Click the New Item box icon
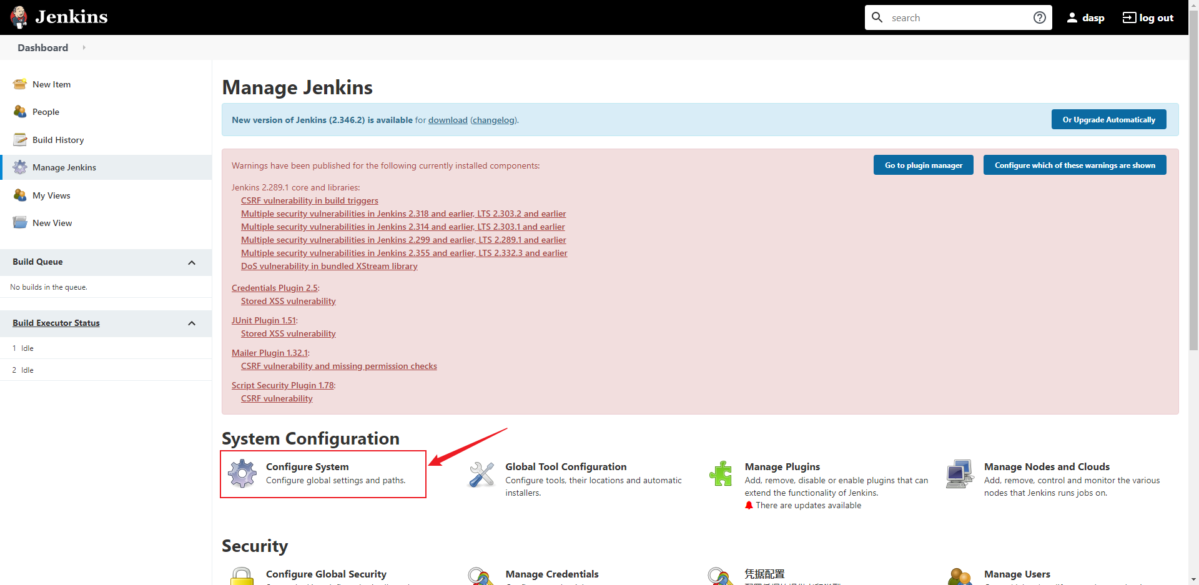 pyautogui.click(x=20, y=84)
